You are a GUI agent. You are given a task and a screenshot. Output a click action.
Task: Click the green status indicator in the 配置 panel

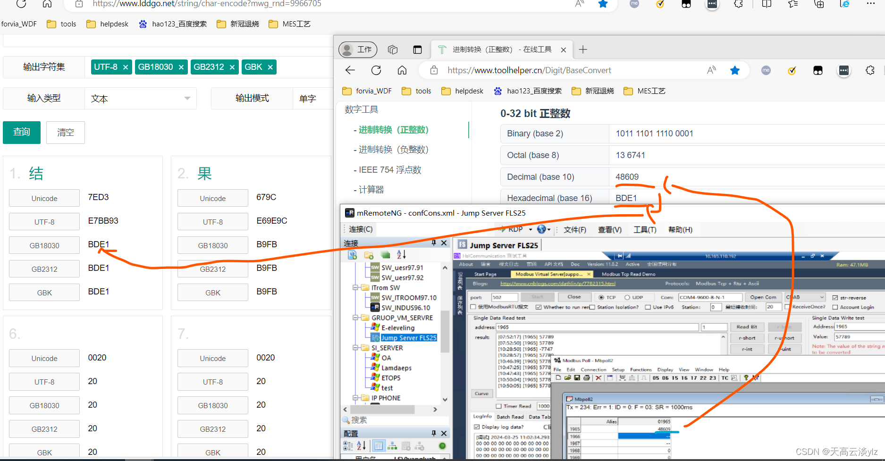pyautogui.click(x=442, y=445)
